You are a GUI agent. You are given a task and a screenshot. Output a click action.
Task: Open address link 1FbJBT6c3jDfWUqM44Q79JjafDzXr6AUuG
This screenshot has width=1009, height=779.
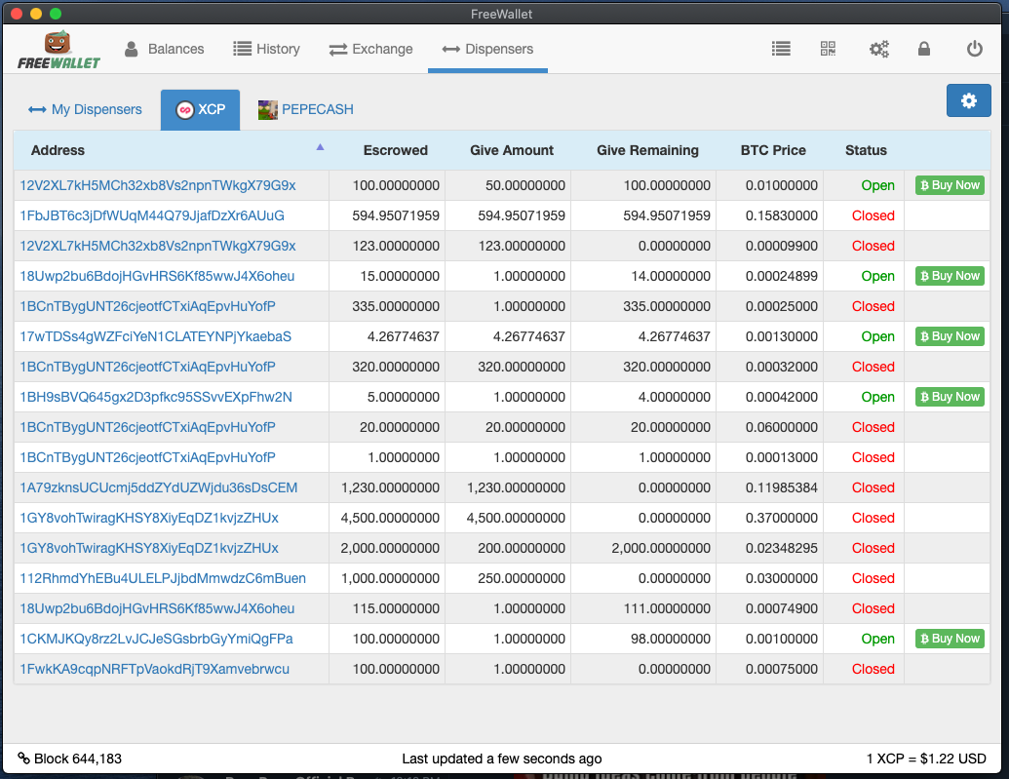152,215
